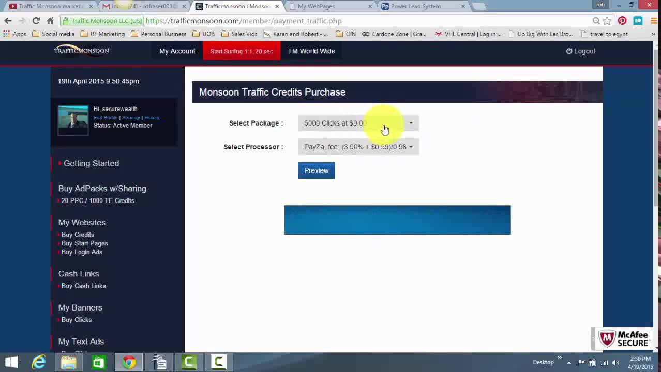The width and height of the screenshot is (661, 372).
Task: Reload the page with the refresh icon
Action: (36, 21)
